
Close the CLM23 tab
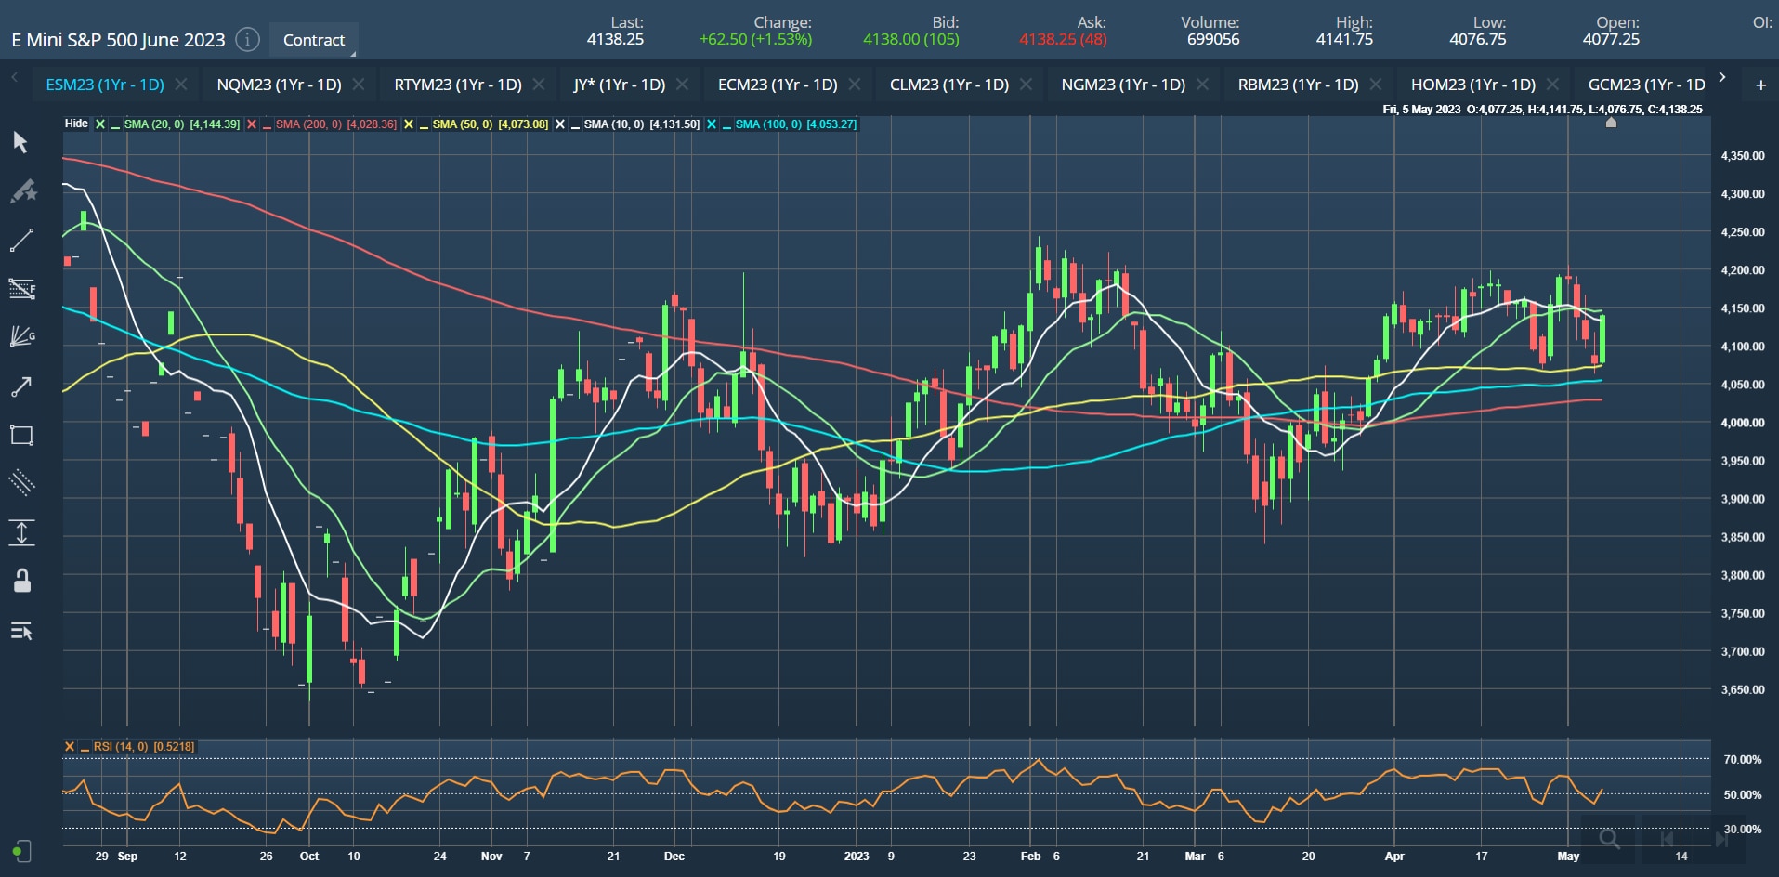tap(1026, 85)
